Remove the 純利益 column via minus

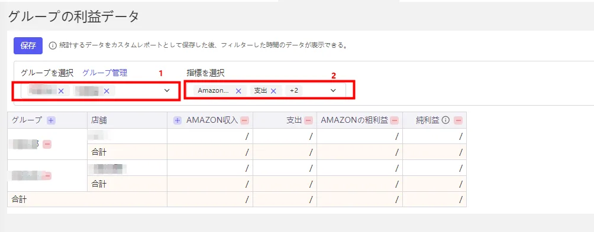tap(459, 120)
